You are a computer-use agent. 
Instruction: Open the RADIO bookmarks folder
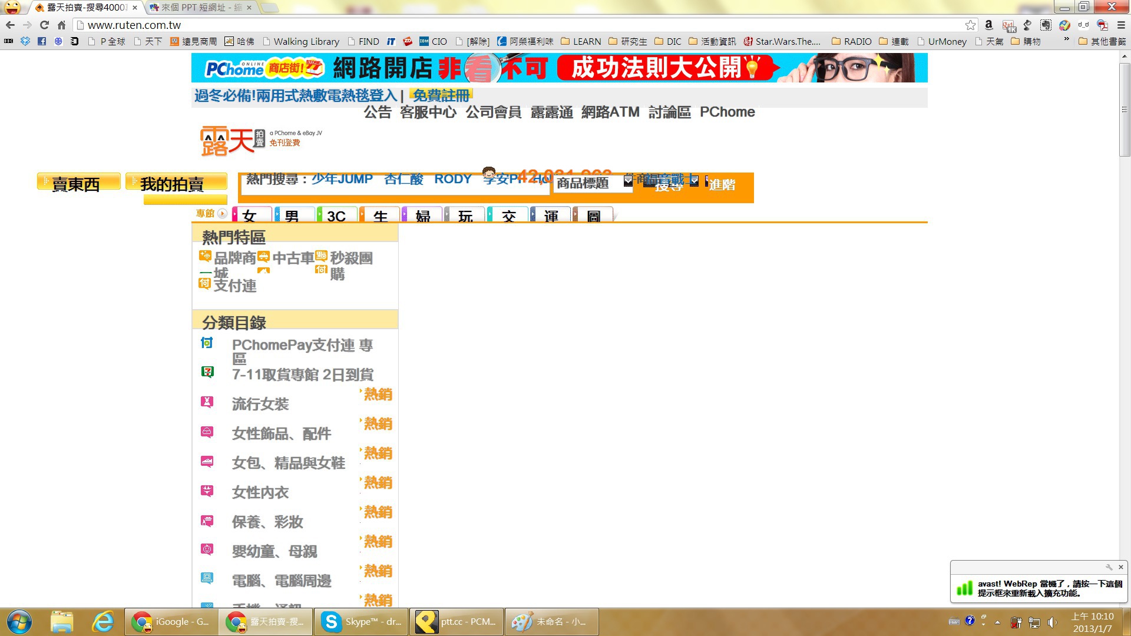coord(851,41)
